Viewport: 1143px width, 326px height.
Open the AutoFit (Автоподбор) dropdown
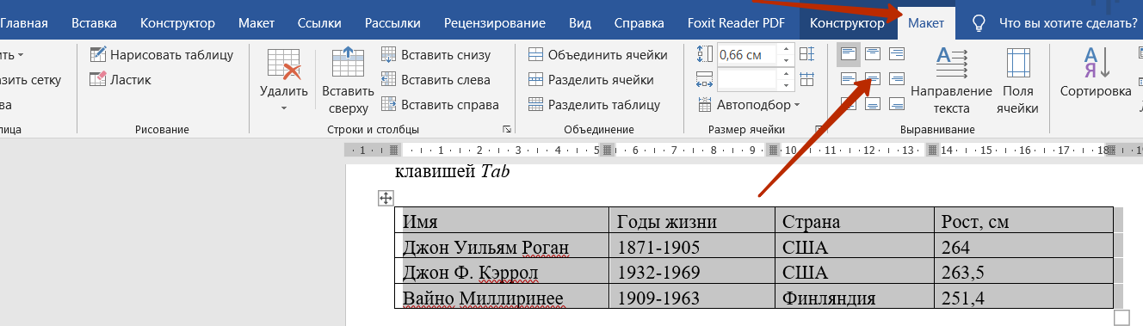(x=748, y=105)
